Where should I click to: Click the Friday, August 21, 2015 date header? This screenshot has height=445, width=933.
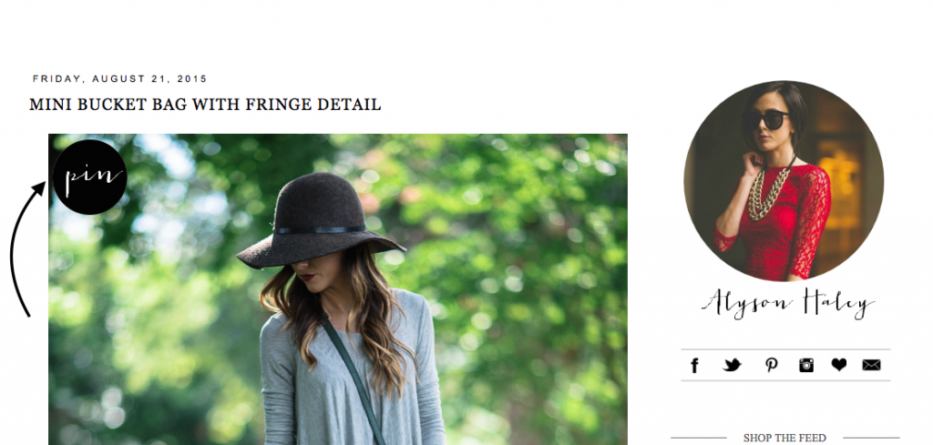120,78
